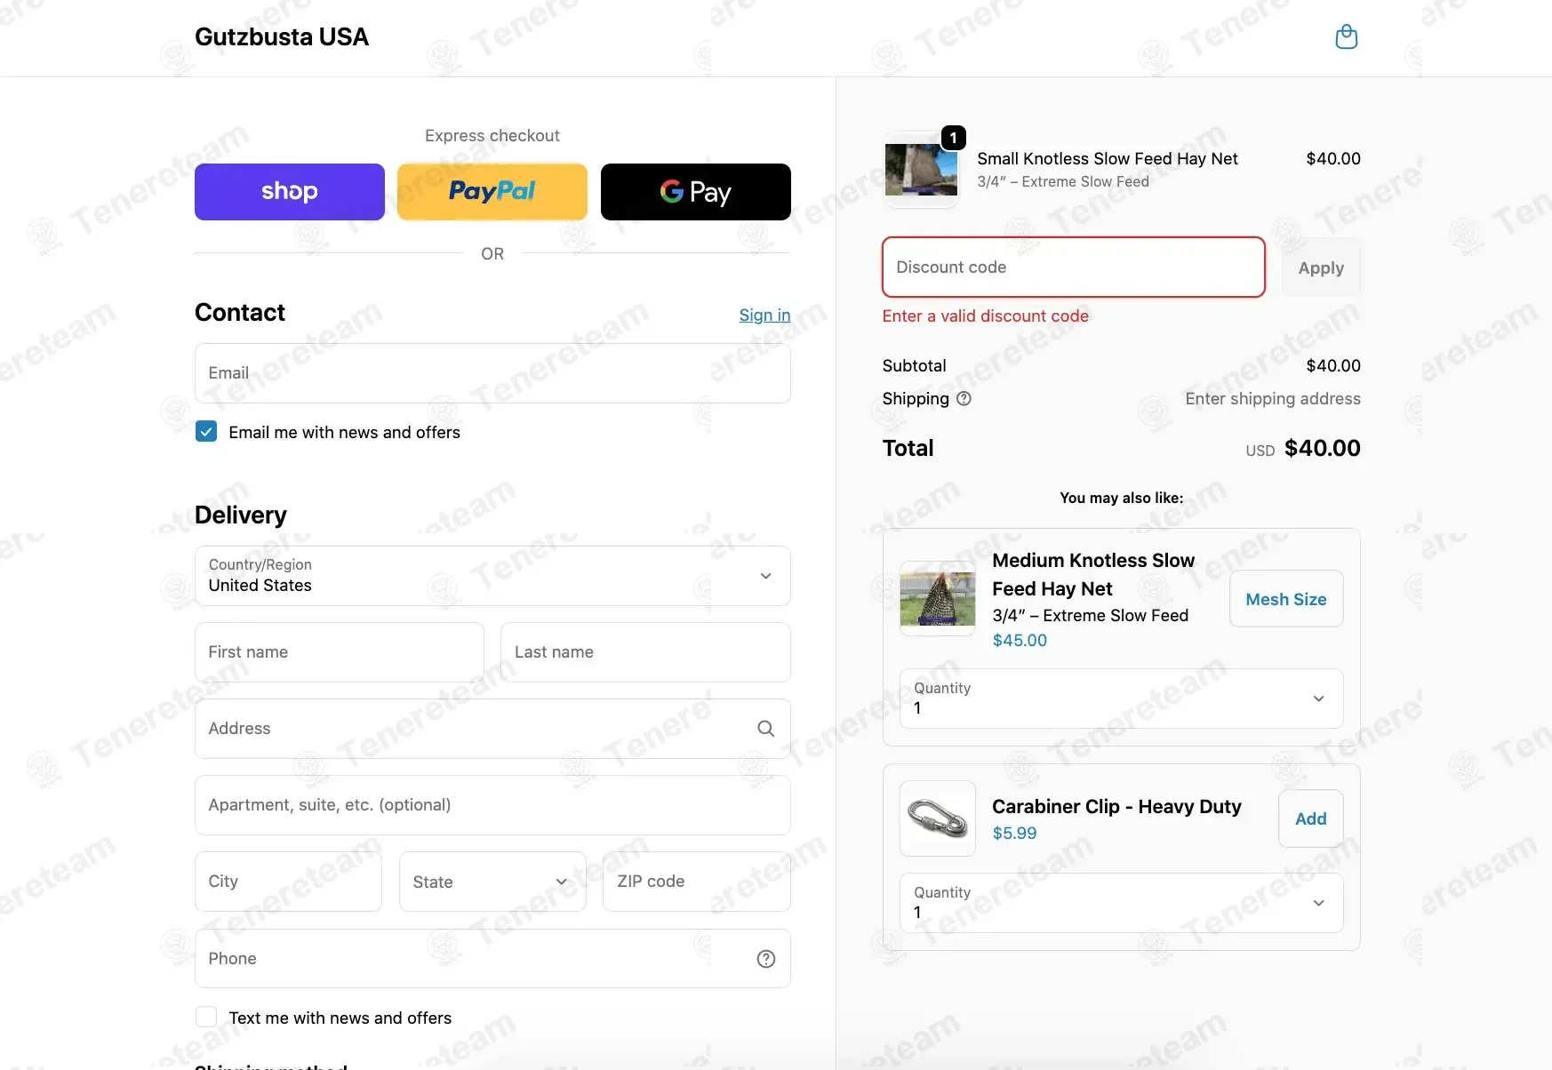Choose Mesh Size for Medium Hay Net
1552x1070 pixels.
(x=1285, y=599)
